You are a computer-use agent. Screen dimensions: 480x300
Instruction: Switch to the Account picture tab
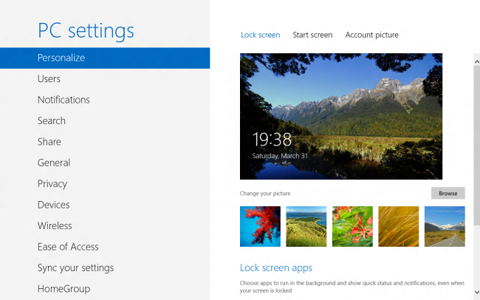click(372, 35)
